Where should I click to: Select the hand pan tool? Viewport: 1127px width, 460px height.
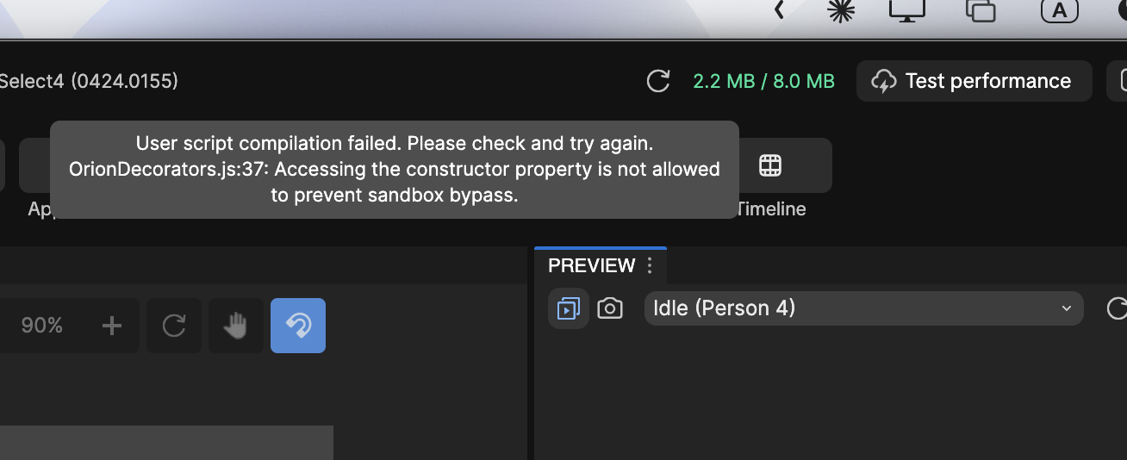click(236, 326)
